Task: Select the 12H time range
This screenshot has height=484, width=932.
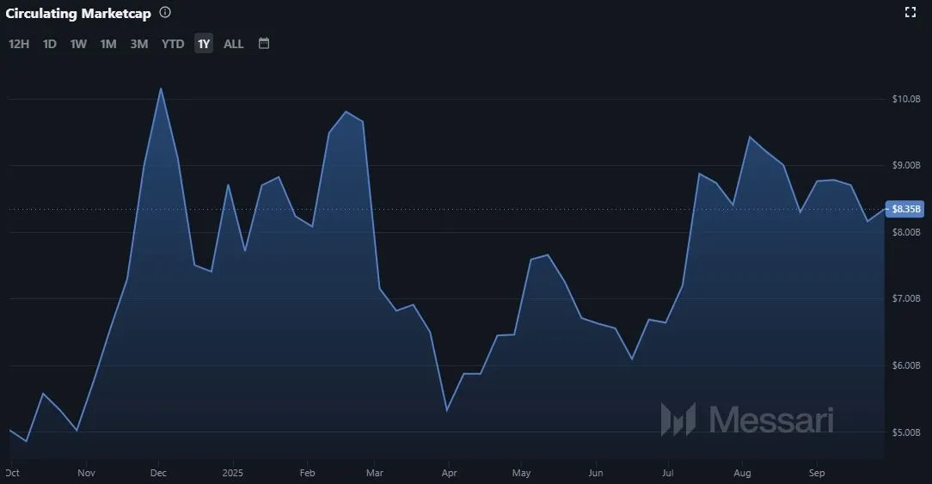Action: [x=19, y=44]
